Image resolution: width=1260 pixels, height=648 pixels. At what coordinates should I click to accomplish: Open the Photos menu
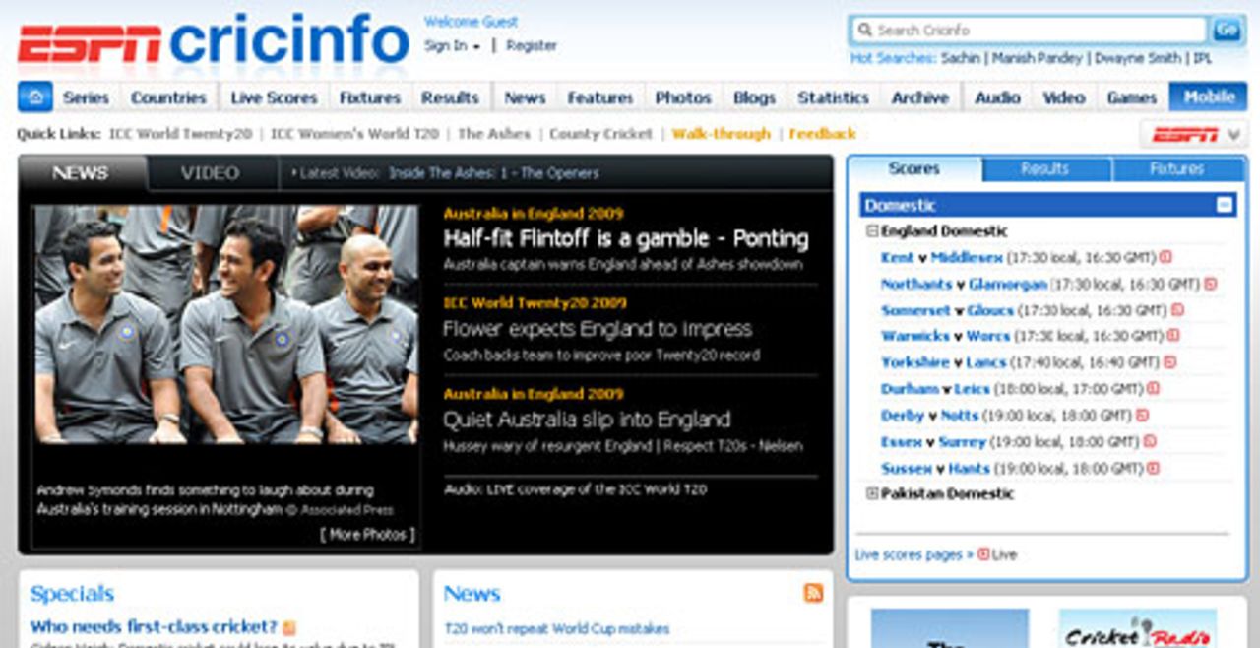point(683,97)
